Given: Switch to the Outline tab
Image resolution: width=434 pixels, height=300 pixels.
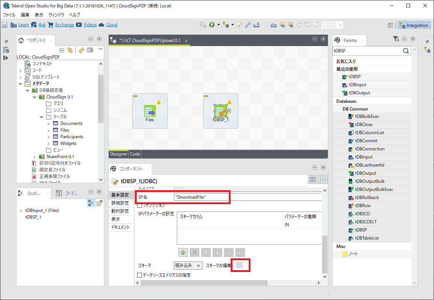Looking at the screenshot, I should click(34, 193).
